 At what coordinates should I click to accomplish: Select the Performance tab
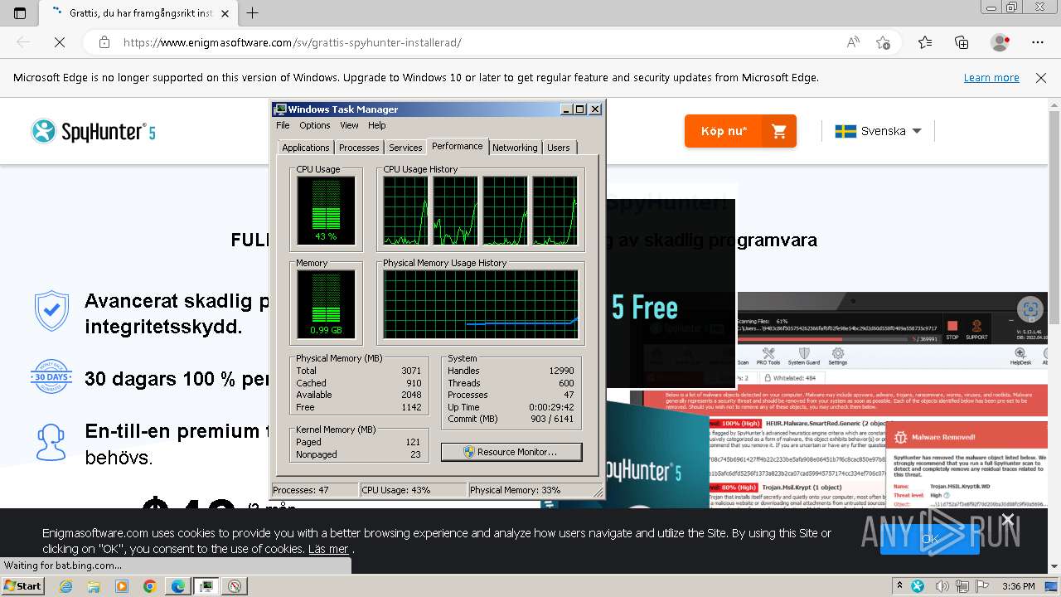tap(458, 146)
